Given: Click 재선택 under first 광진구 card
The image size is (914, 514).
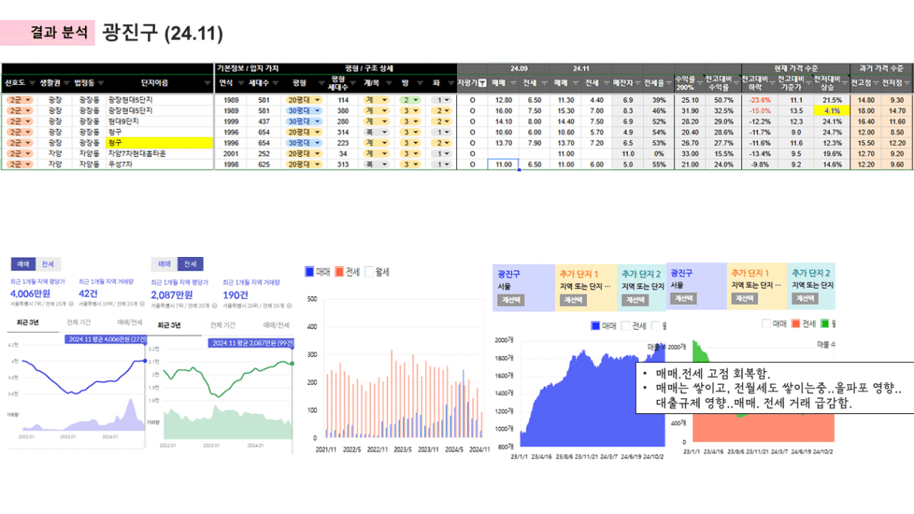Looking at the screenshot, I should [511, 300].
